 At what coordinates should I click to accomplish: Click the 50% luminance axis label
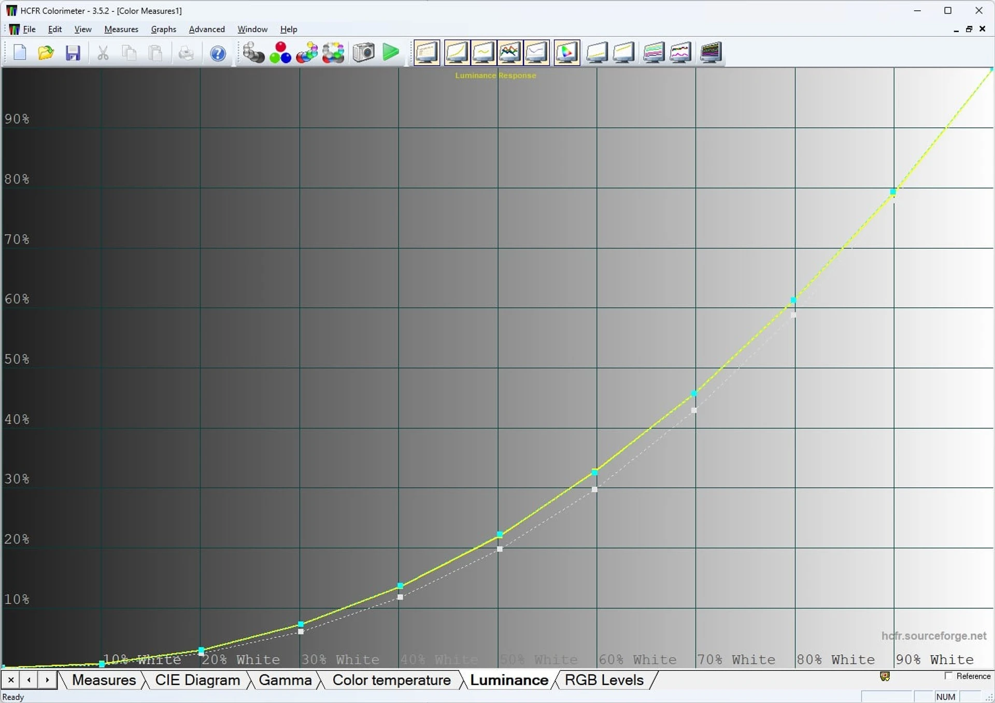17,360
